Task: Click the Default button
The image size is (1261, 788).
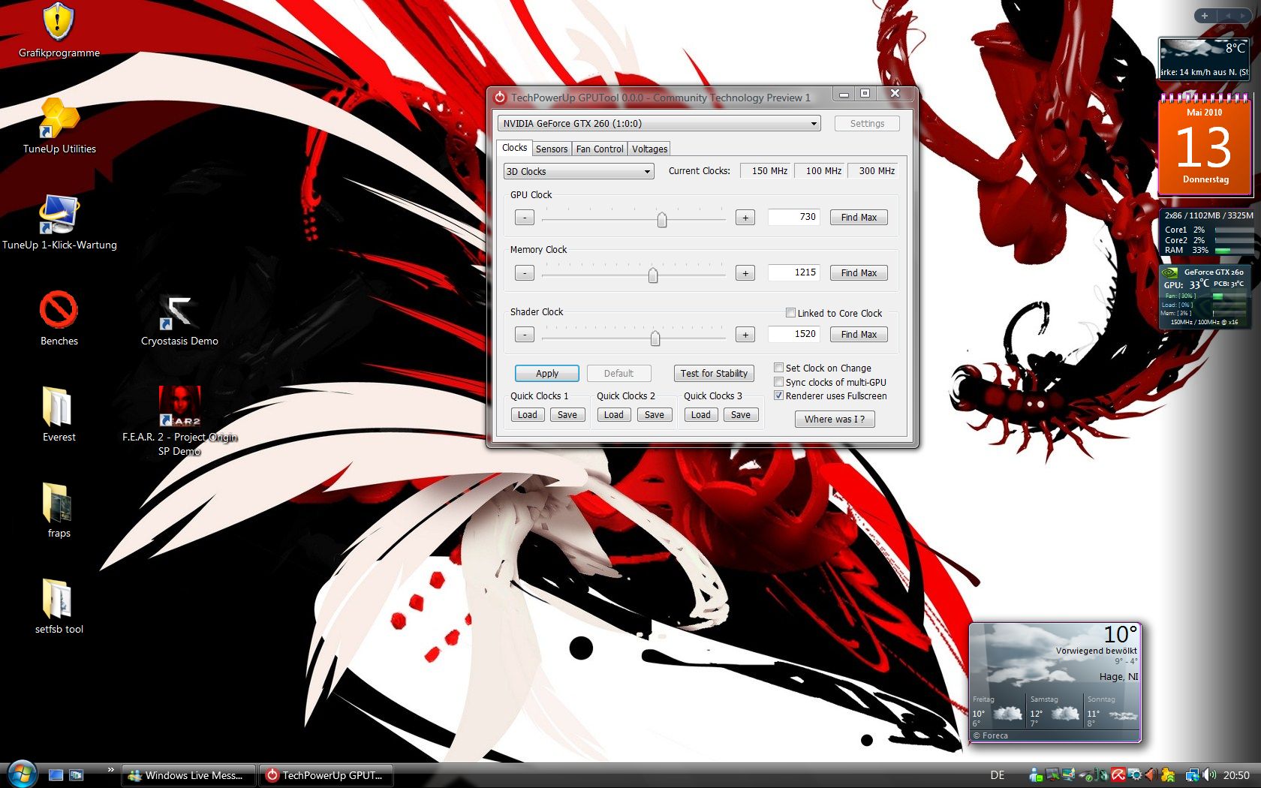Action: pos(619,374)
